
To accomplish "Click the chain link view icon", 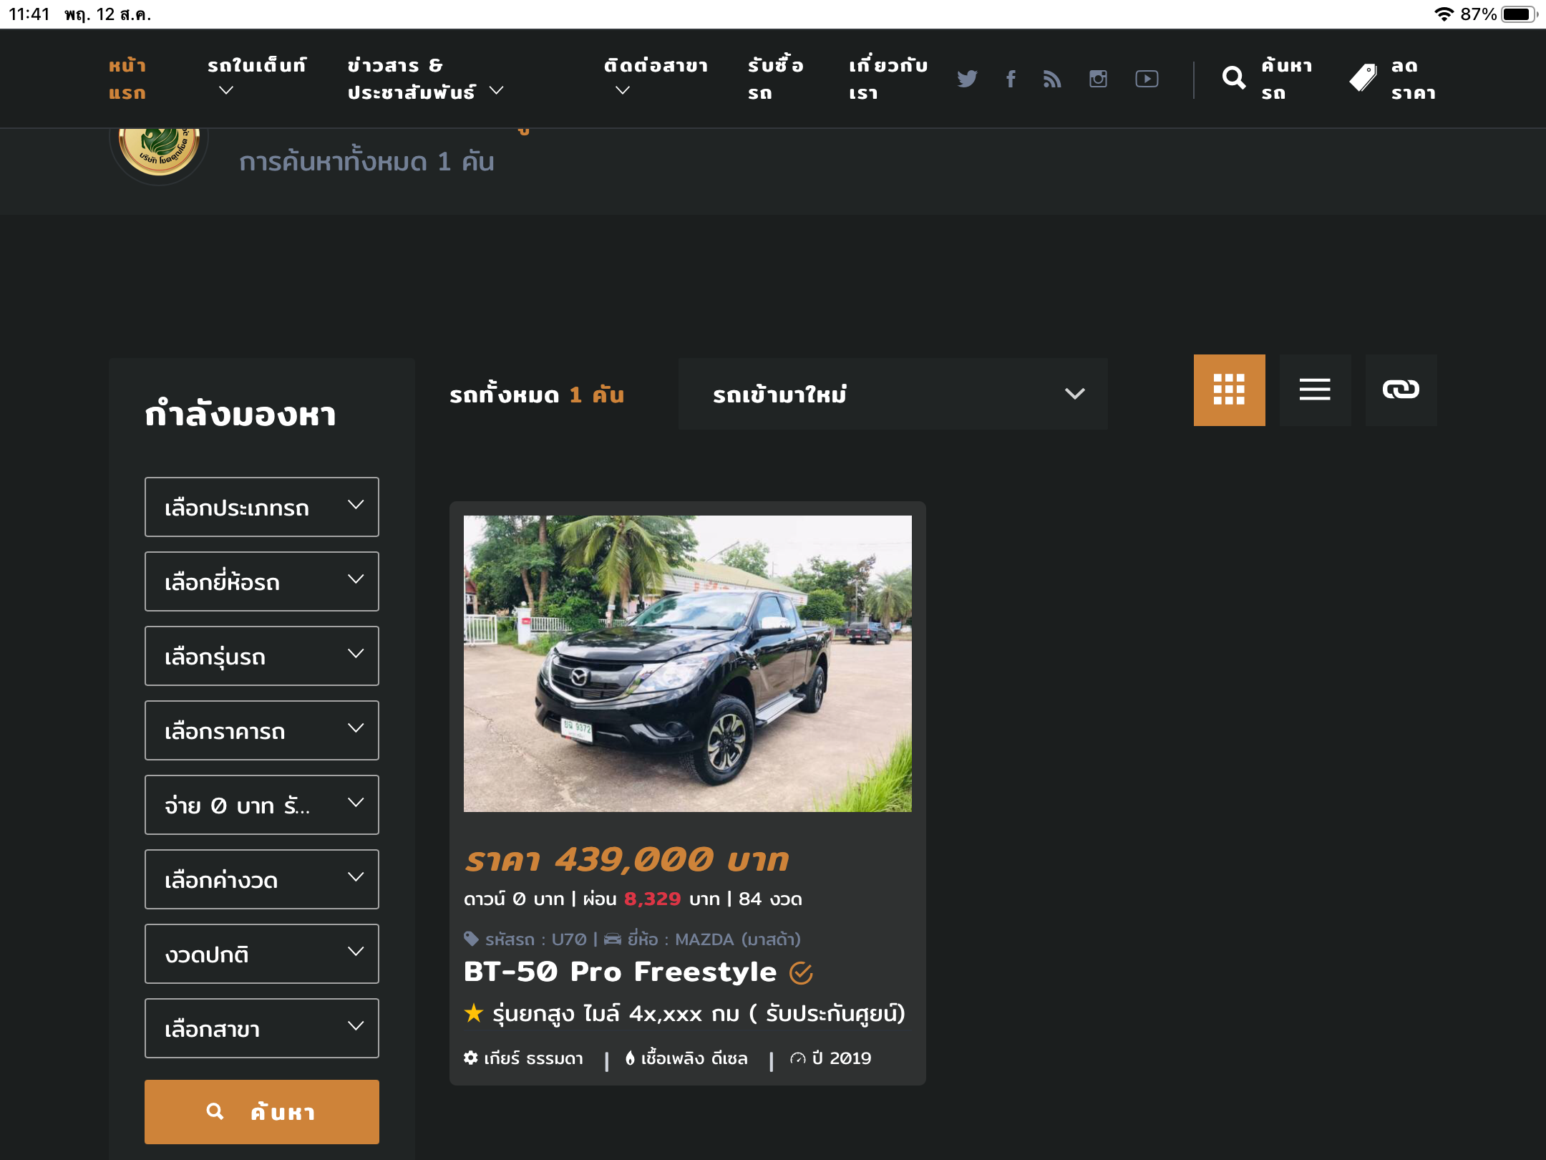I will pos(1401,390).
